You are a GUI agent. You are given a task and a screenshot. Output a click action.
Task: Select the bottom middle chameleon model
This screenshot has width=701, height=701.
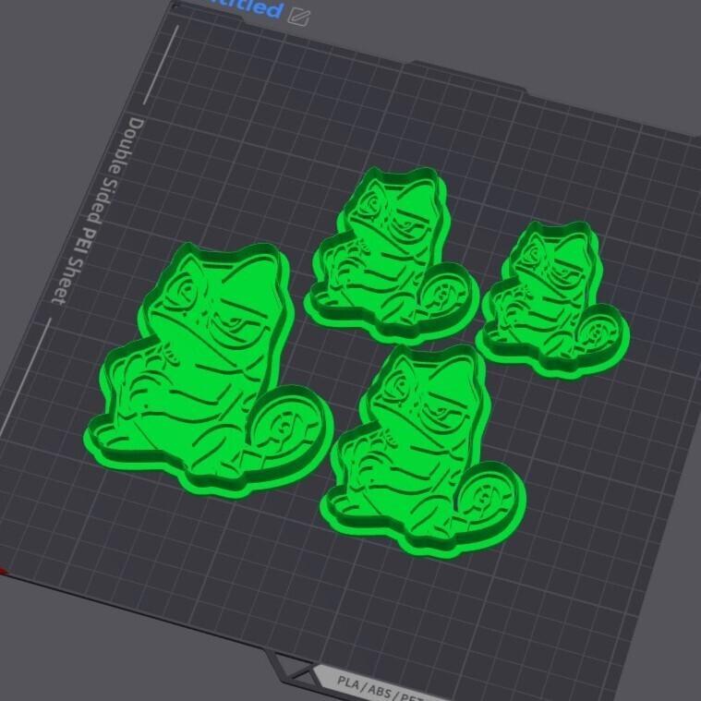pyautogui.click(x=423, y=451)
